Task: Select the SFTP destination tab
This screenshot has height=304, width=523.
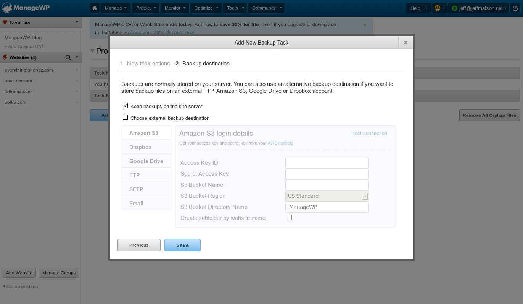Action: (146, 189)
